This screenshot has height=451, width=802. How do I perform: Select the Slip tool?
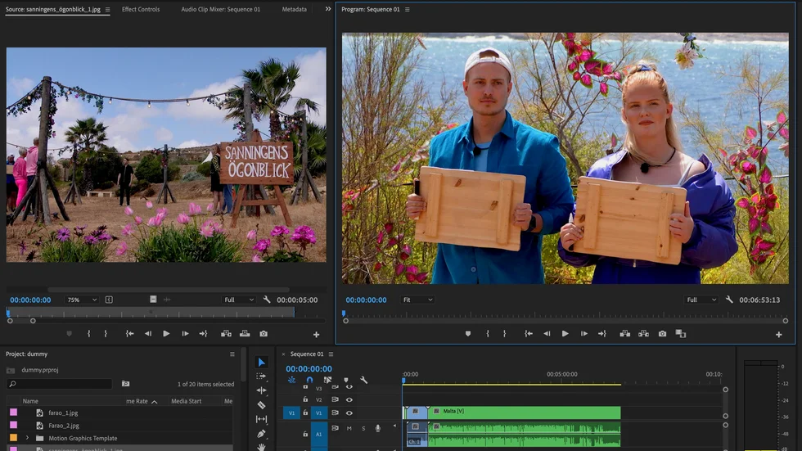[261, 419]
